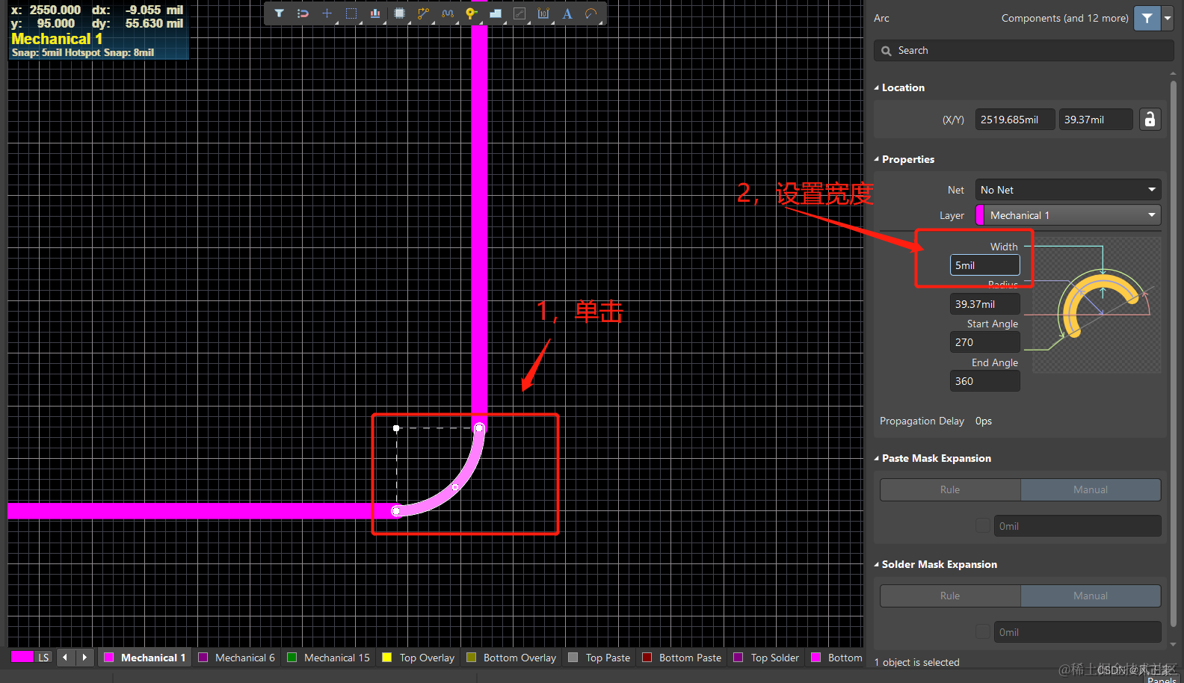Viewport: 1184px width, 683px height.
Task: Show previous layer tabs with left arrow
Action: click(x=65, y=658)
